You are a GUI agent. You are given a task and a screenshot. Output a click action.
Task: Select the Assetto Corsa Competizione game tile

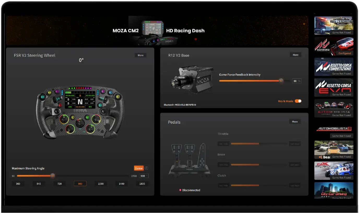point(334,67)
